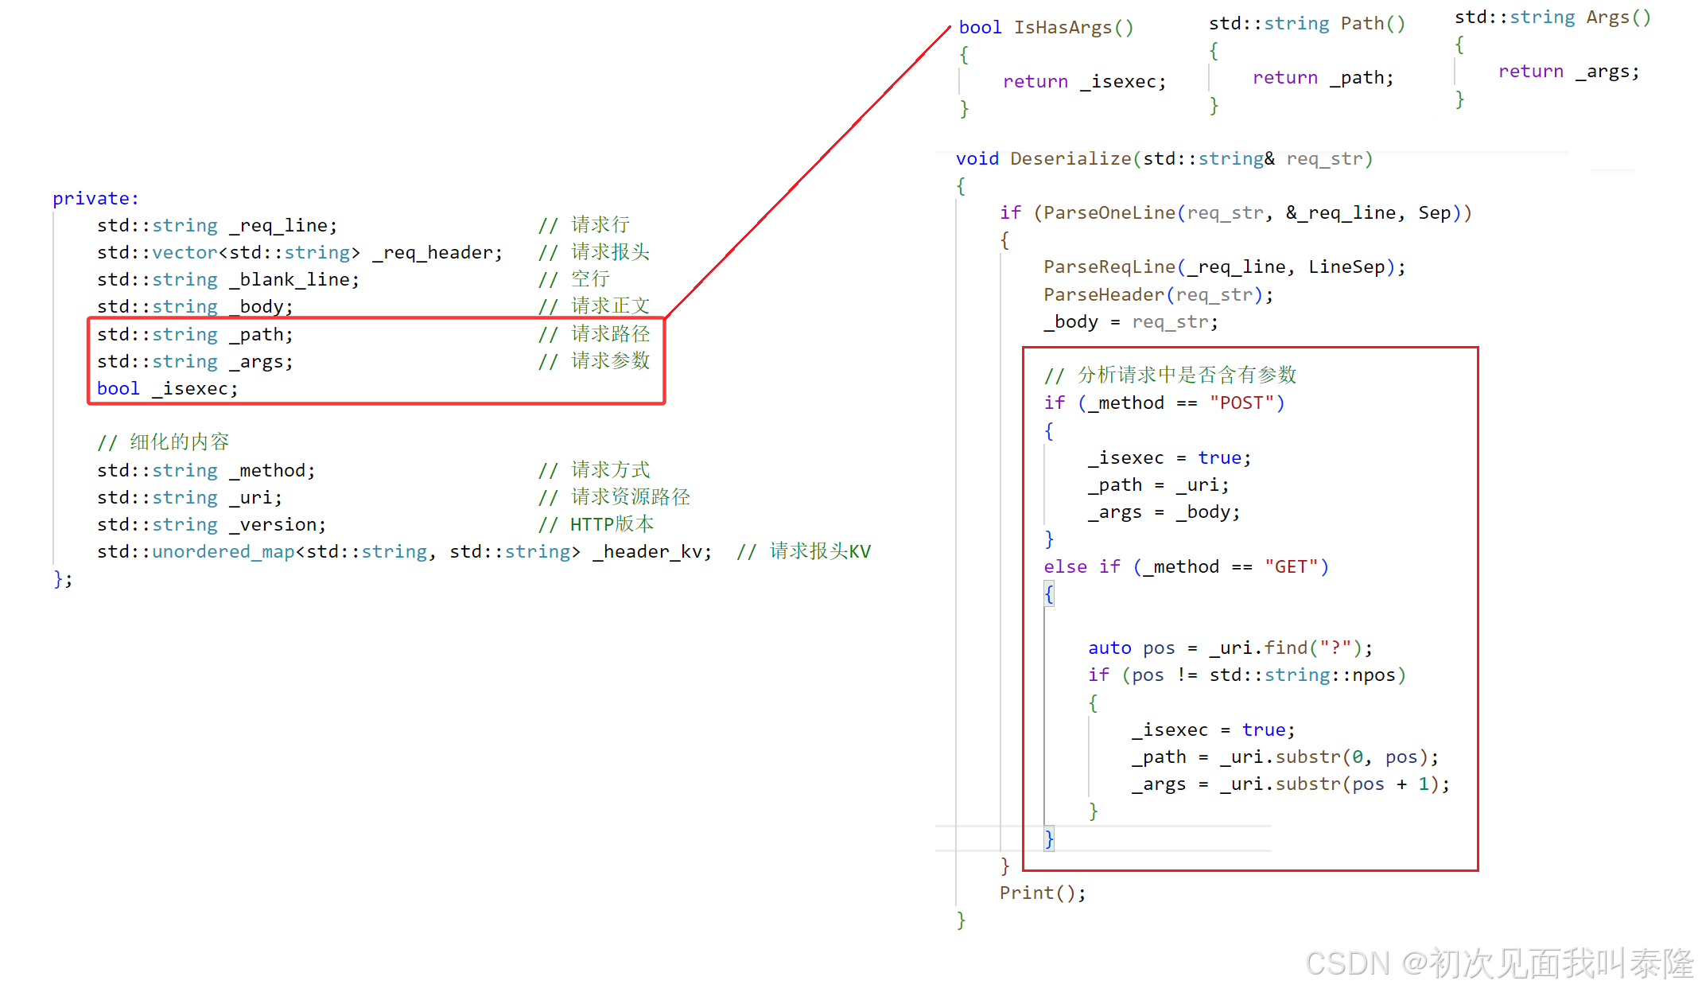Click the "POST" string literal
This screenshot has height=992, width=1698.
coord(1241,403)
